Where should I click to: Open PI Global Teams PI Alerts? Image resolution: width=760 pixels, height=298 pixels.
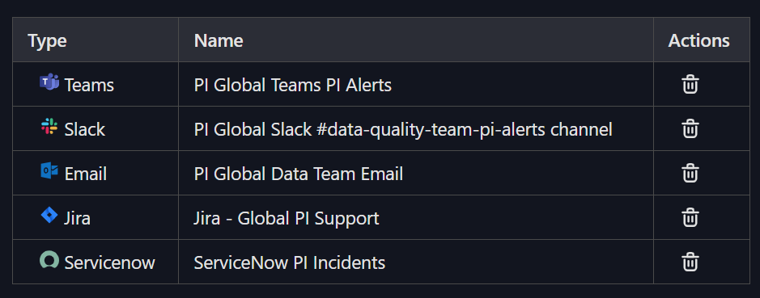293,85
